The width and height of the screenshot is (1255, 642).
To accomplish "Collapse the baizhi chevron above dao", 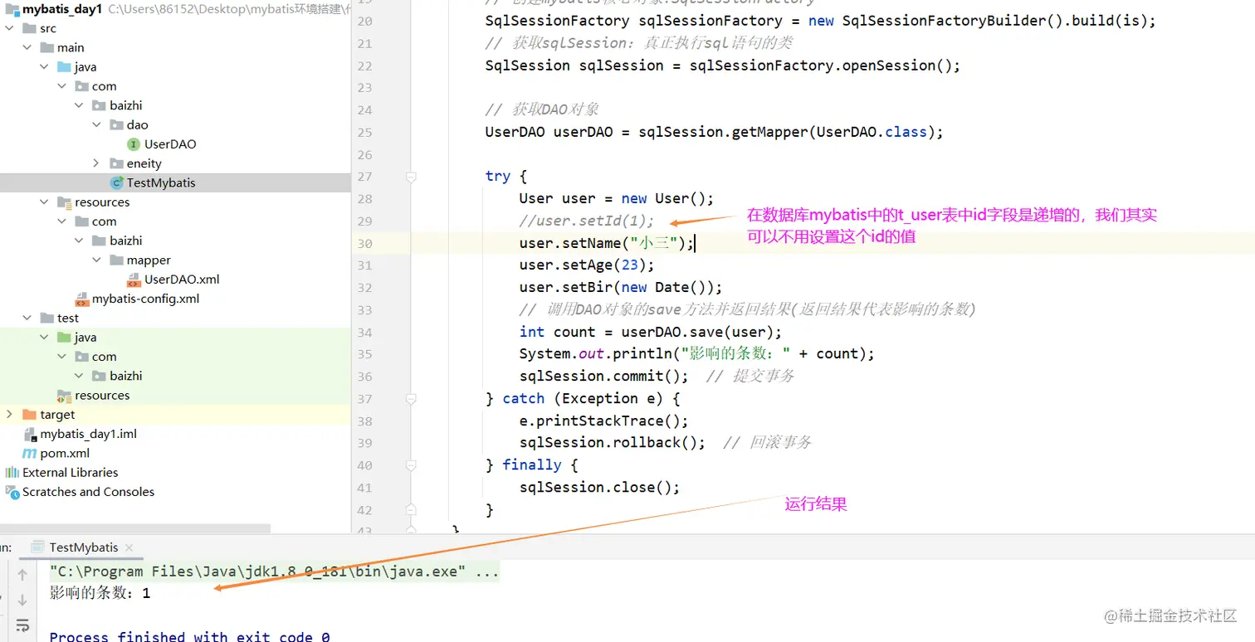I will tap(80, 105).
